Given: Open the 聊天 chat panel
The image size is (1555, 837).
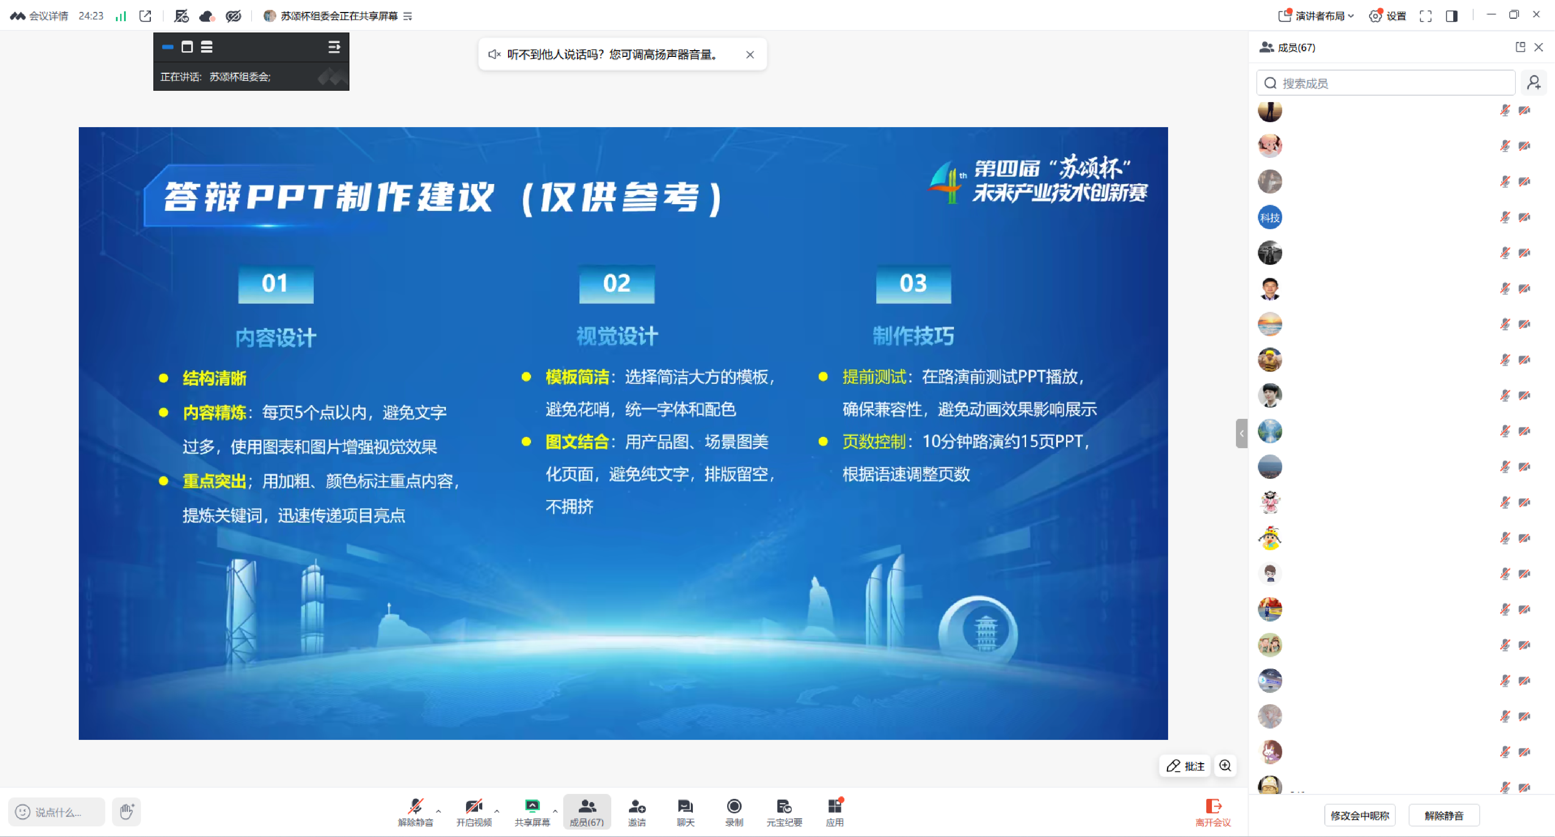Looking at the screenshot, I should [x=685, y=812].
